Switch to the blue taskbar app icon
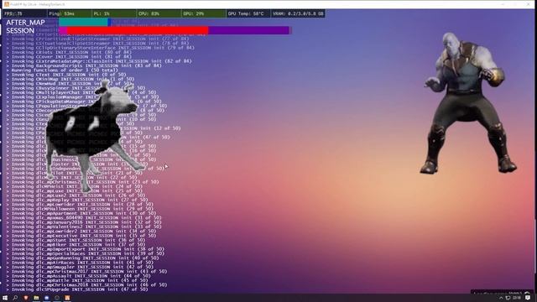This screenshot has width=537, height=302. tap(47, 298)
